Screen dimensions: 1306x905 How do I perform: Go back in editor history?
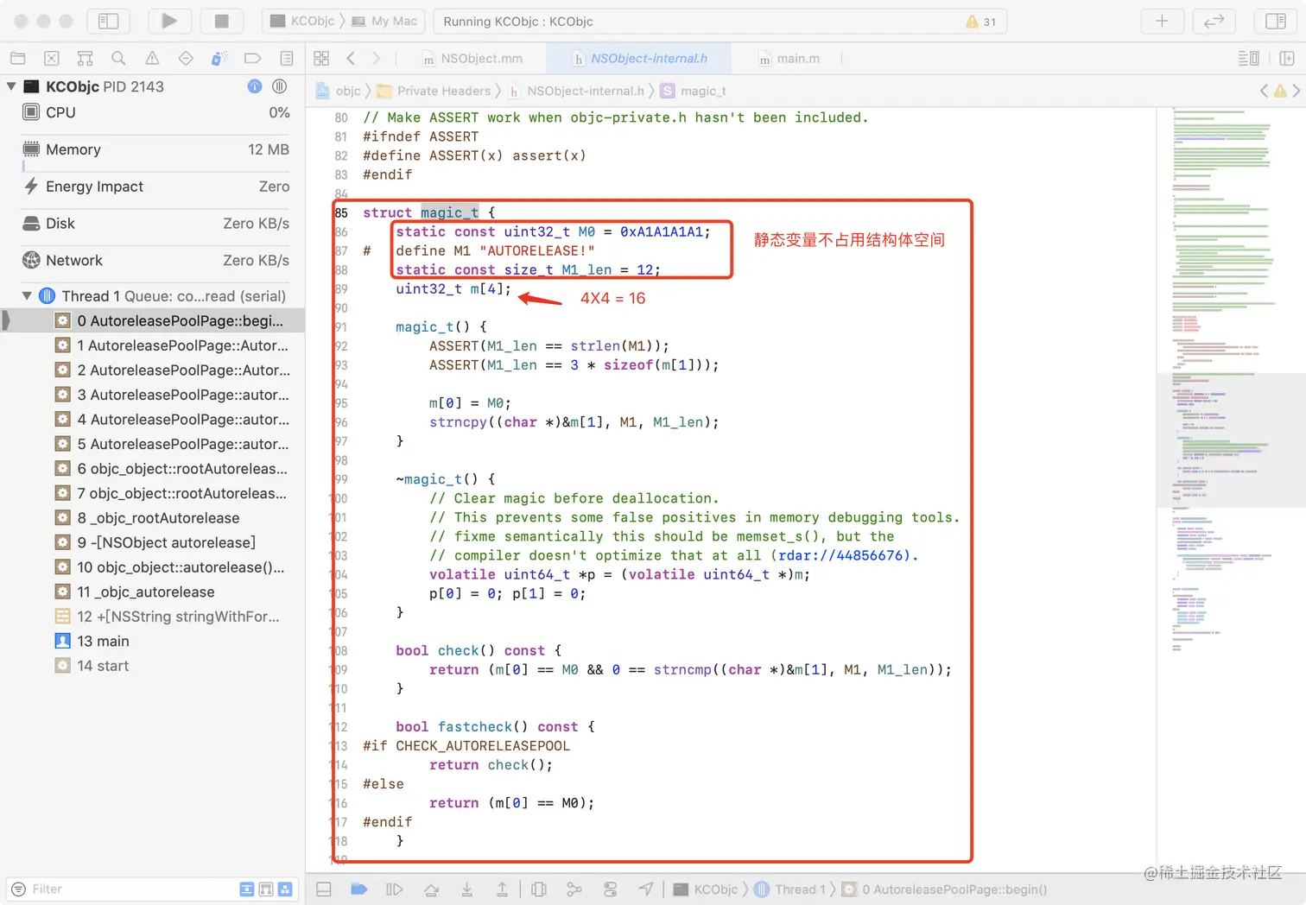coord(351,59)
